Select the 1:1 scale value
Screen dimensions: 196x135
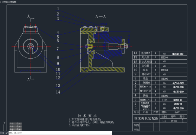point(164,121)
